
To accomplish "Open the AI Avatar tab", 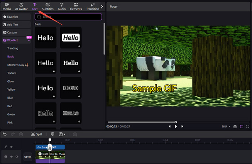I will 21,7.
